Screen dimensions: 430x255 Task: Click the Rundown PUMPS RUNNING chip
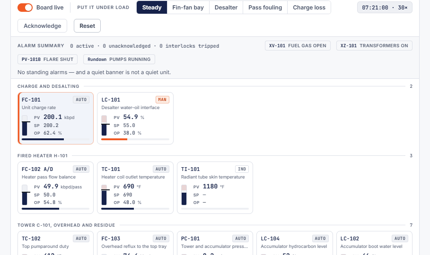[x=119, y=59]
